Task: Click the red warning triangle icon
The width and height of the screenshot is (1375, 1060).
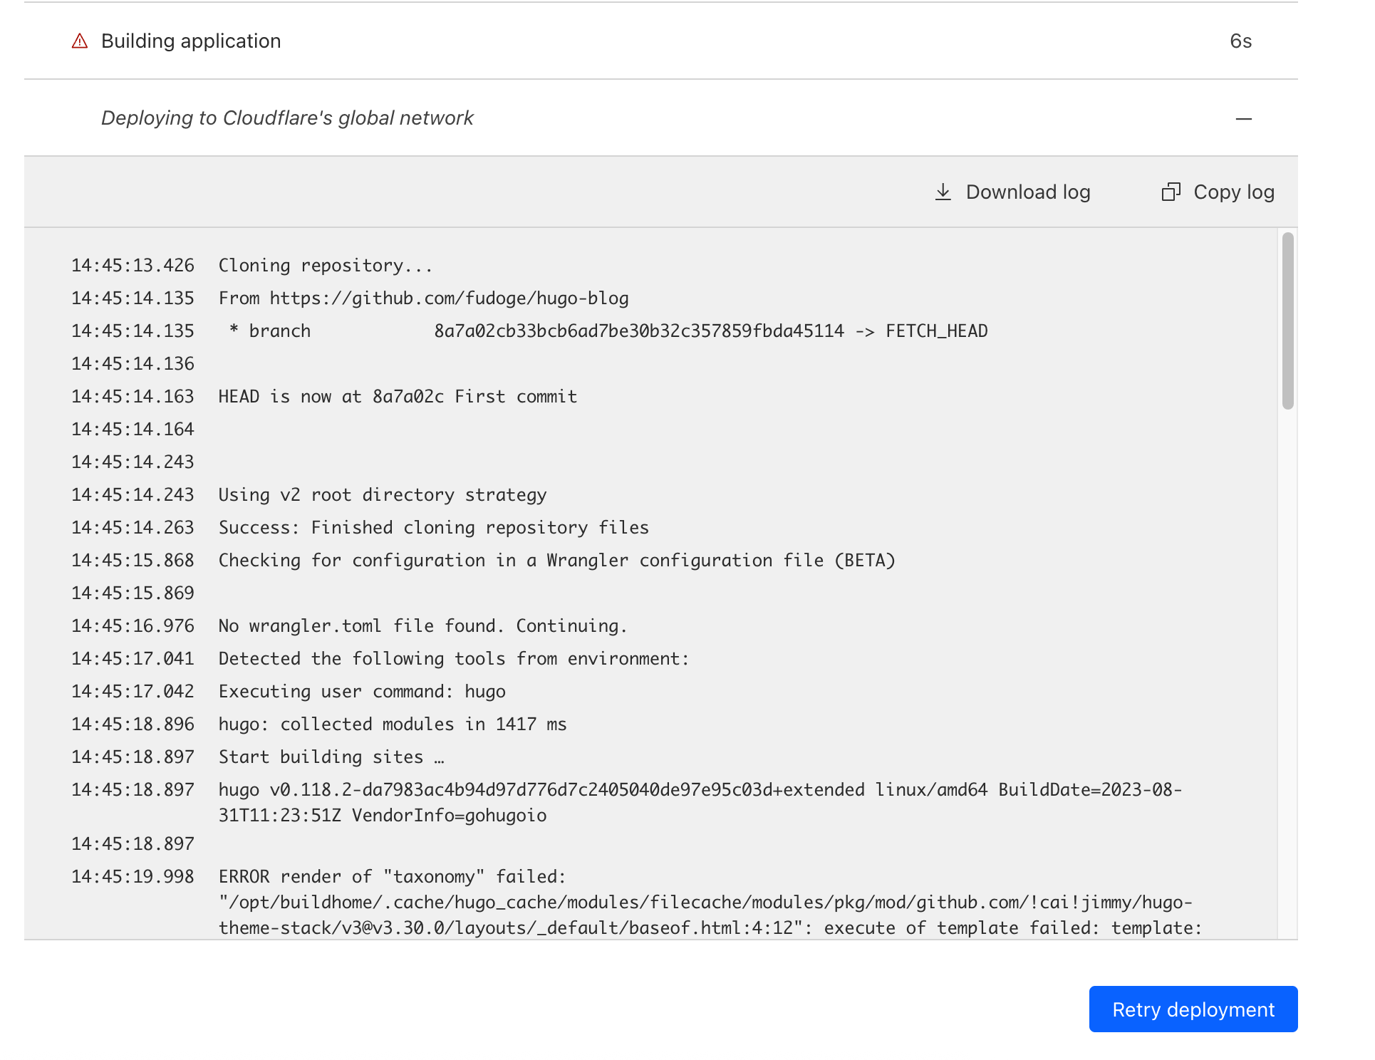Action: tap(80, 41)
